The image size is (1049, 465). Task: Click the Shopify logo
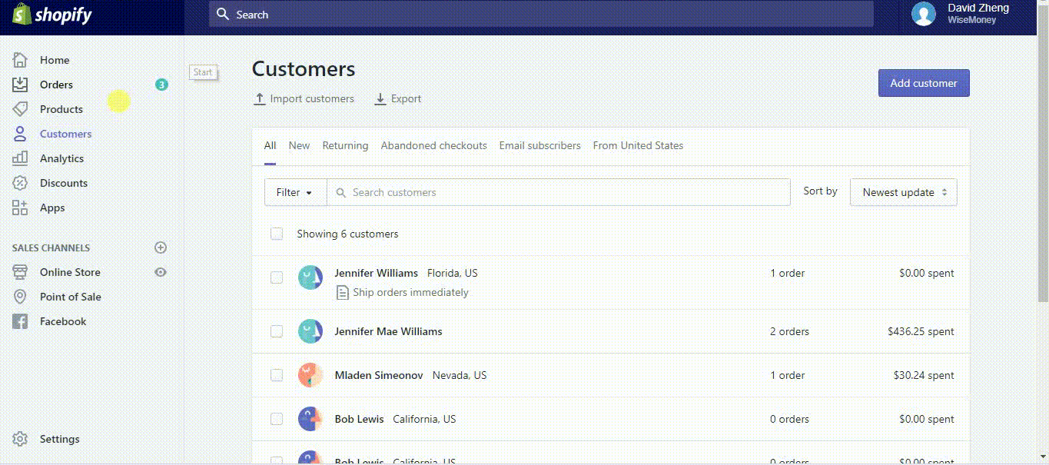52,15
